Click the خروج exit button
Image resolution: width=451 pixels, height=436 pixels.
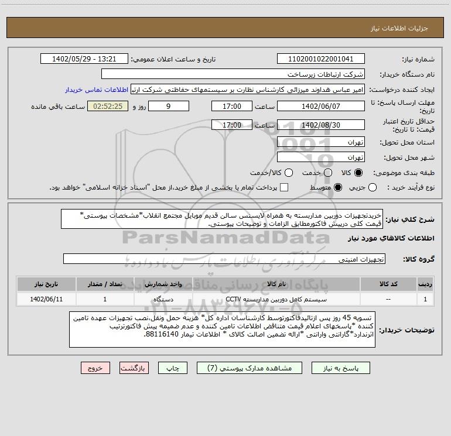[x=95, y=368]
